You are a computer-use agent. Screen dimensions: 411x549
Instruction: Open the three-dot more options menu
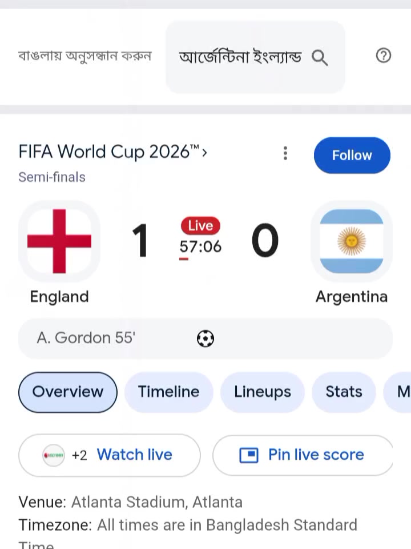(x=285, y=153)
